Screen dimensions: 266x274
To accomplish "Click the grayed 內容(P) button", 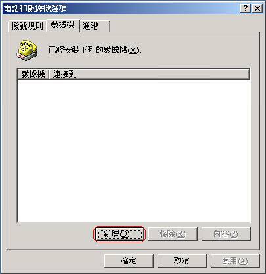I will 226,234.
